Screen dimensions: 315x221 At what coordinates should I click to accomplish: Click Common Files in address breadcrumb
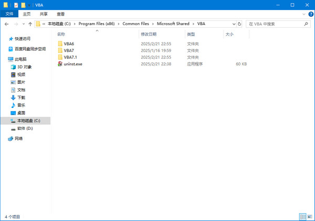(x=135, y=24)
